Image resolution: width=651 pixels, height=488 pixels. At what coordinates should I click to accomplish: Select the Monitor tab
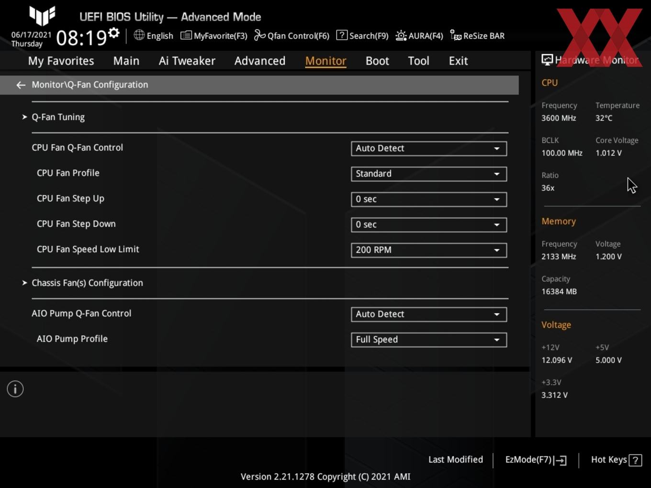point(326,61)
